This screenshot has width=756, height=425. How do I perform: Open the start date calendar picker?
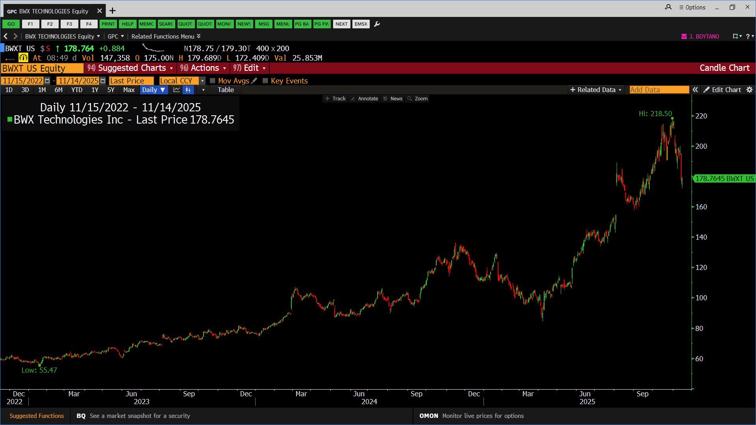pos(47,81)
